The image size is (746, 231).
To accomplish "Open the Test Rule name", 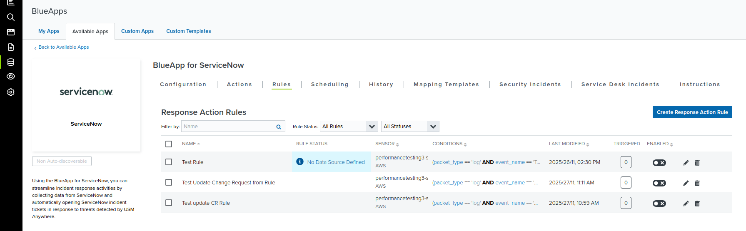I will click(193, 162).
